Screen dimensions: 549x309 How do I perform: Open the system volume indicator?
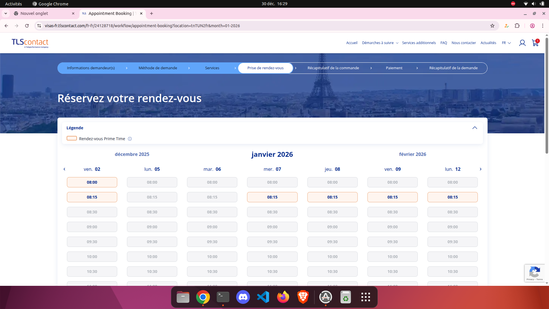coord(534,4)
